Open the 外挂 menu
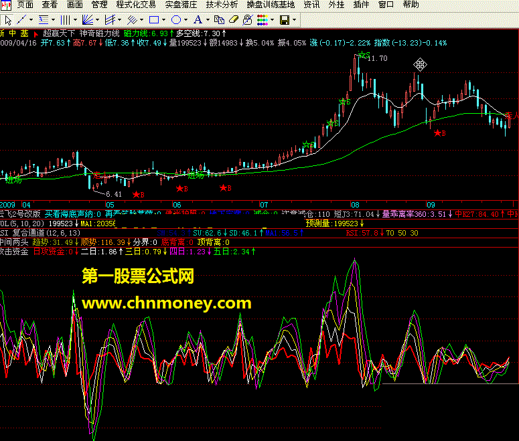 click(336, 5)
